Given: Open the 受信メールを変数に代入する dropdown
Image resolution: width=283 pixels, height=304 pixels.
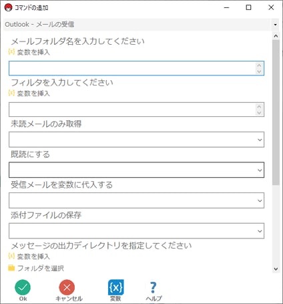Looking at the screenshot, I should point(136,200).
